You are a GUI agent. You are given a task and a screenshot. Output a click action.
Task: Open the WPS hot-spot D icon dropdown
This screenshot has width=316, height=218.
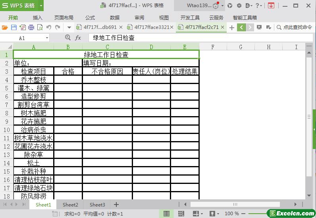(249, 6)
